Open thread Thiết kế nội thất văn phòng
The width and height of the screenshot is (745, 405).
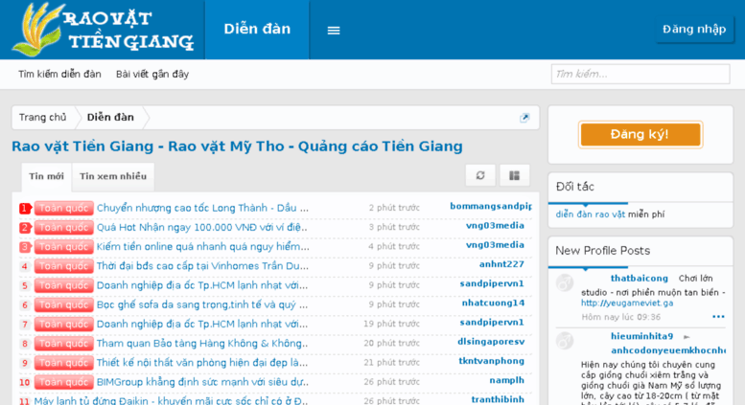coord(202,363)
